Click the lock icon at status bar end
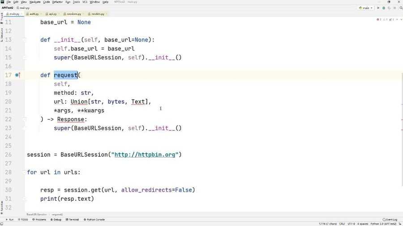The height and width of the screenshot is (226, 403). (400, 224)
